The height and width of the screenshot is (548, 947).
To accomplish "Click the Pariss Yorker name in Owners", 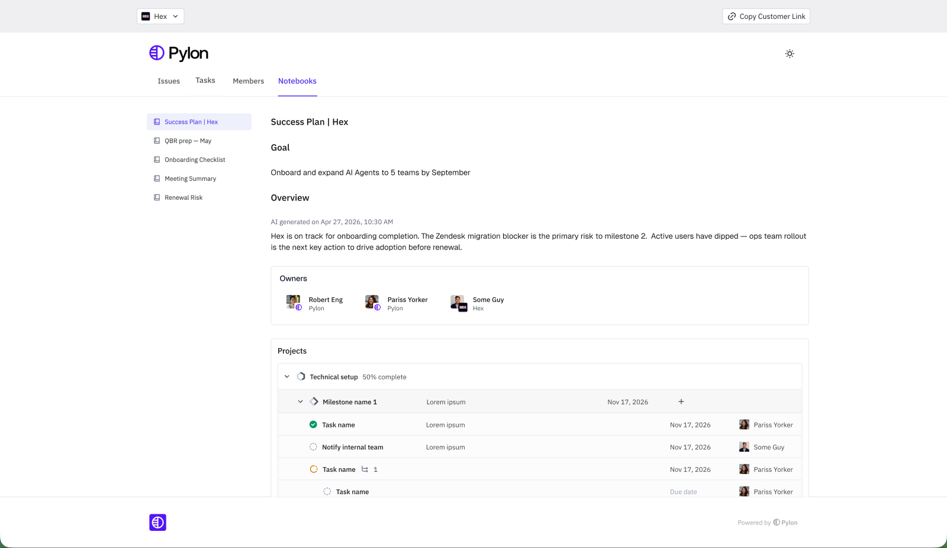I will pos(408,300).
